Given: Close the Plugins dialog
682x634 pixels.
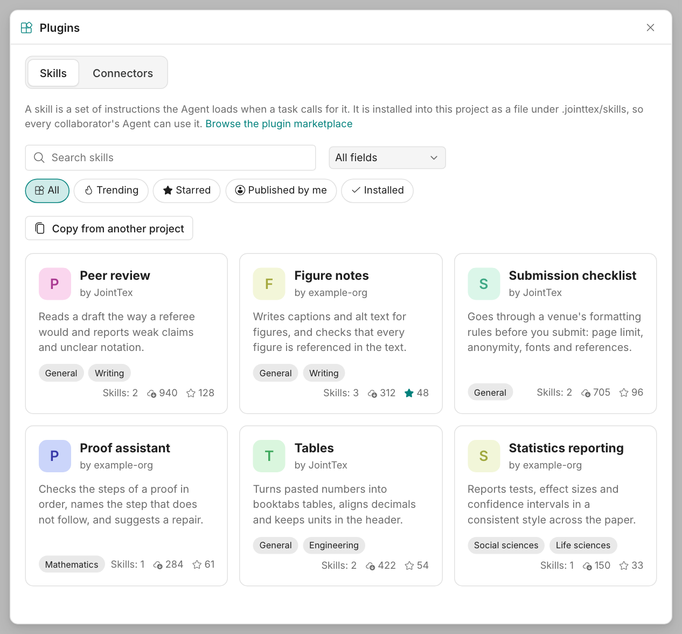Looking at the screenshot, I should pyautogui.click(x=650, y=27).
